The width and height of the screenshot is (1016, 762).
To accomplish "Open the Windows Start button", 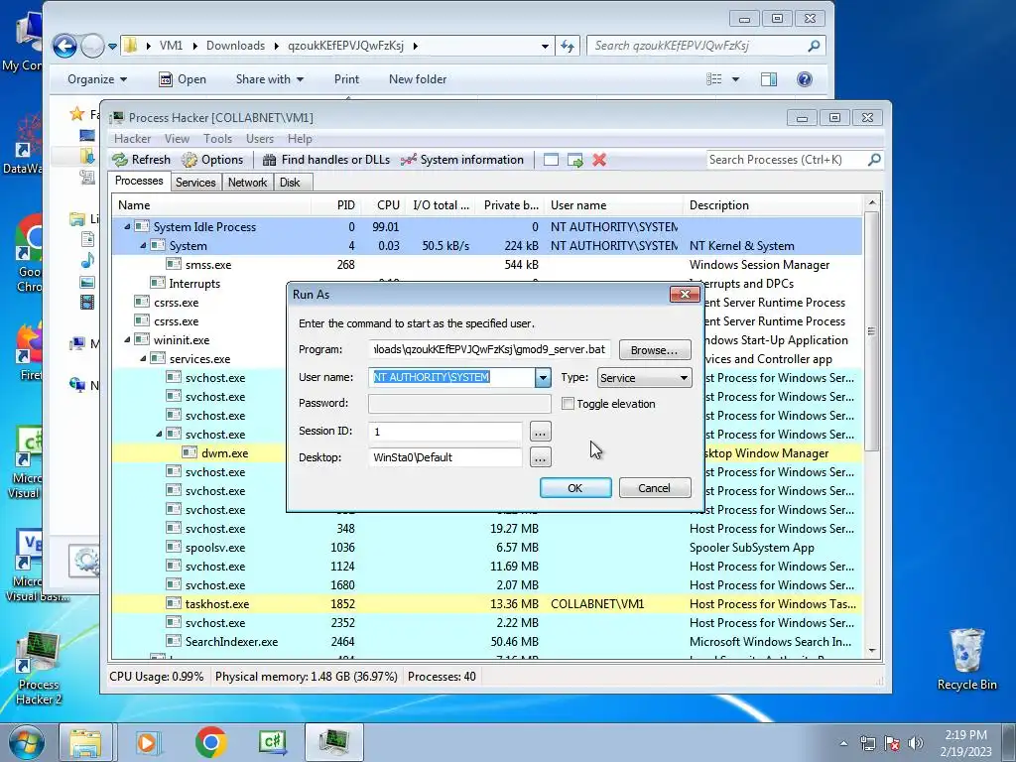I will 27,742.
